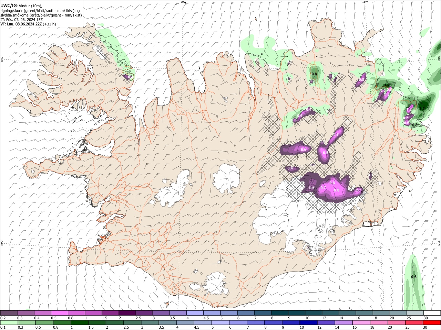The image size is (441, 330).
Task: Select lower legend swatch between 0.1 and 0.3
Action: click(x=9, y=323)
